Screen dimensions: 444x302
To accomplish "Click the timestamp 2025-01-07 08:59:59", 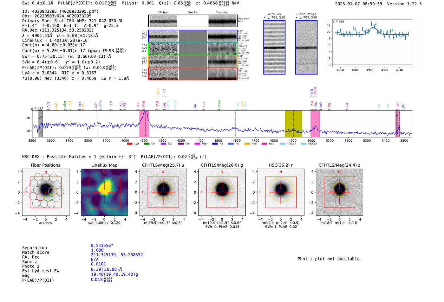I will 359,4.
